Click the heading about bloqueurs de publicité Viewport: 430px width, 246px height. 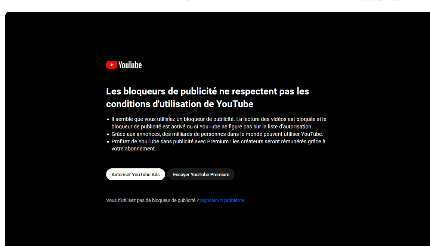[207, 91]
